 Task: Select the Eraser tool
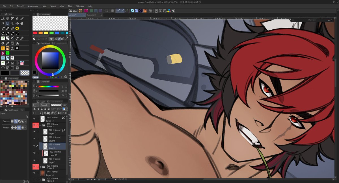pyautogui.click(x=3, y=43)
